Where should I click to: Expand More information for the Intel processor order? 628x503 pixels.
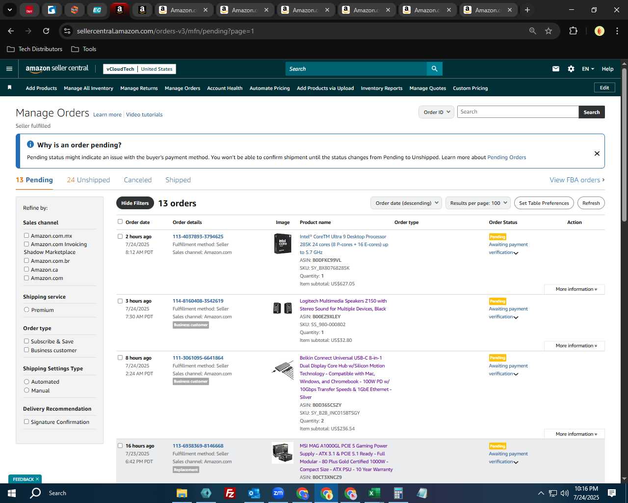pyautogui.click(x=575, y=289)
